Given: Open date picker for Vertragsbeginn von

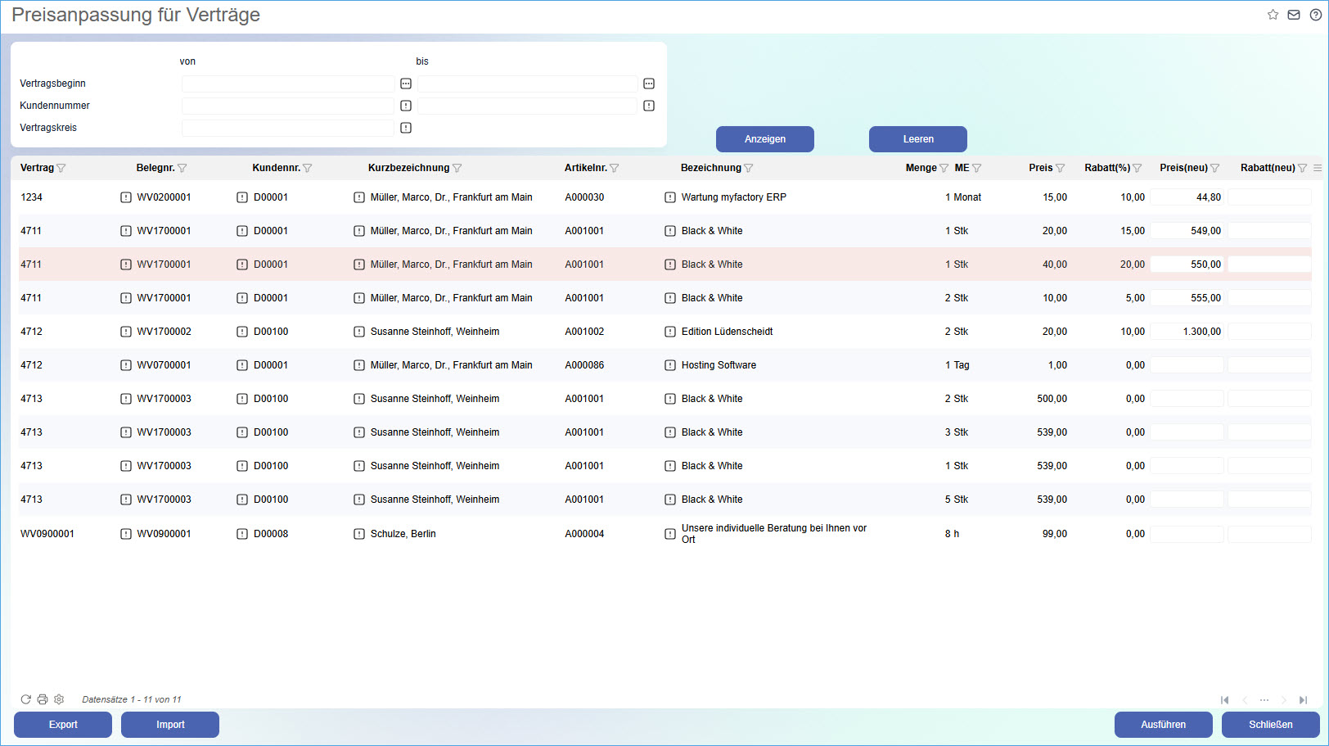Looking at the screenshot, I should pyautogui.click(x=406, y=84).
